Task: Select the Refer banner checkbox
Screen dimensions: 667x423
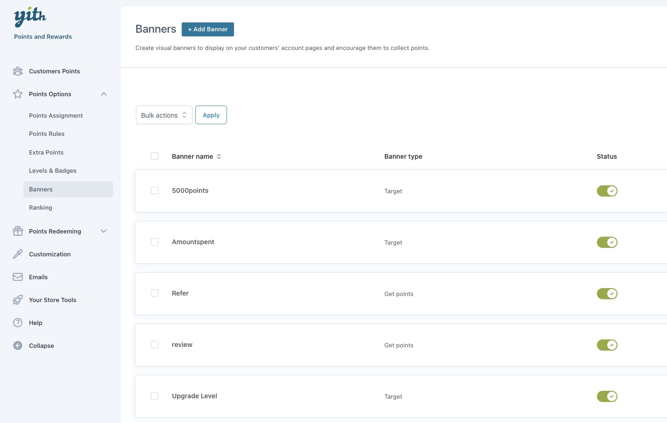Action: (x=155, y=293)
